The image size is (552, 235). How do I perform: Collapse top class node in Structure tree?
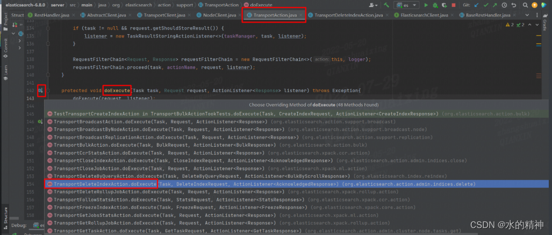[13, 34]
